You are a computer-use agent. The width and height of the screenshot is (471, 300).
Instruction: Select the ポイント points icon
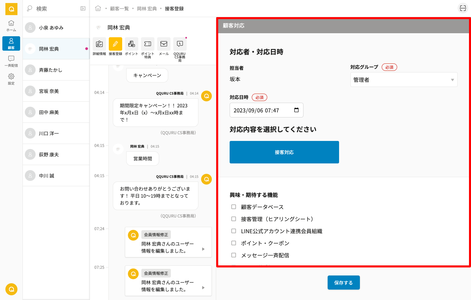[x=132, y=44]
